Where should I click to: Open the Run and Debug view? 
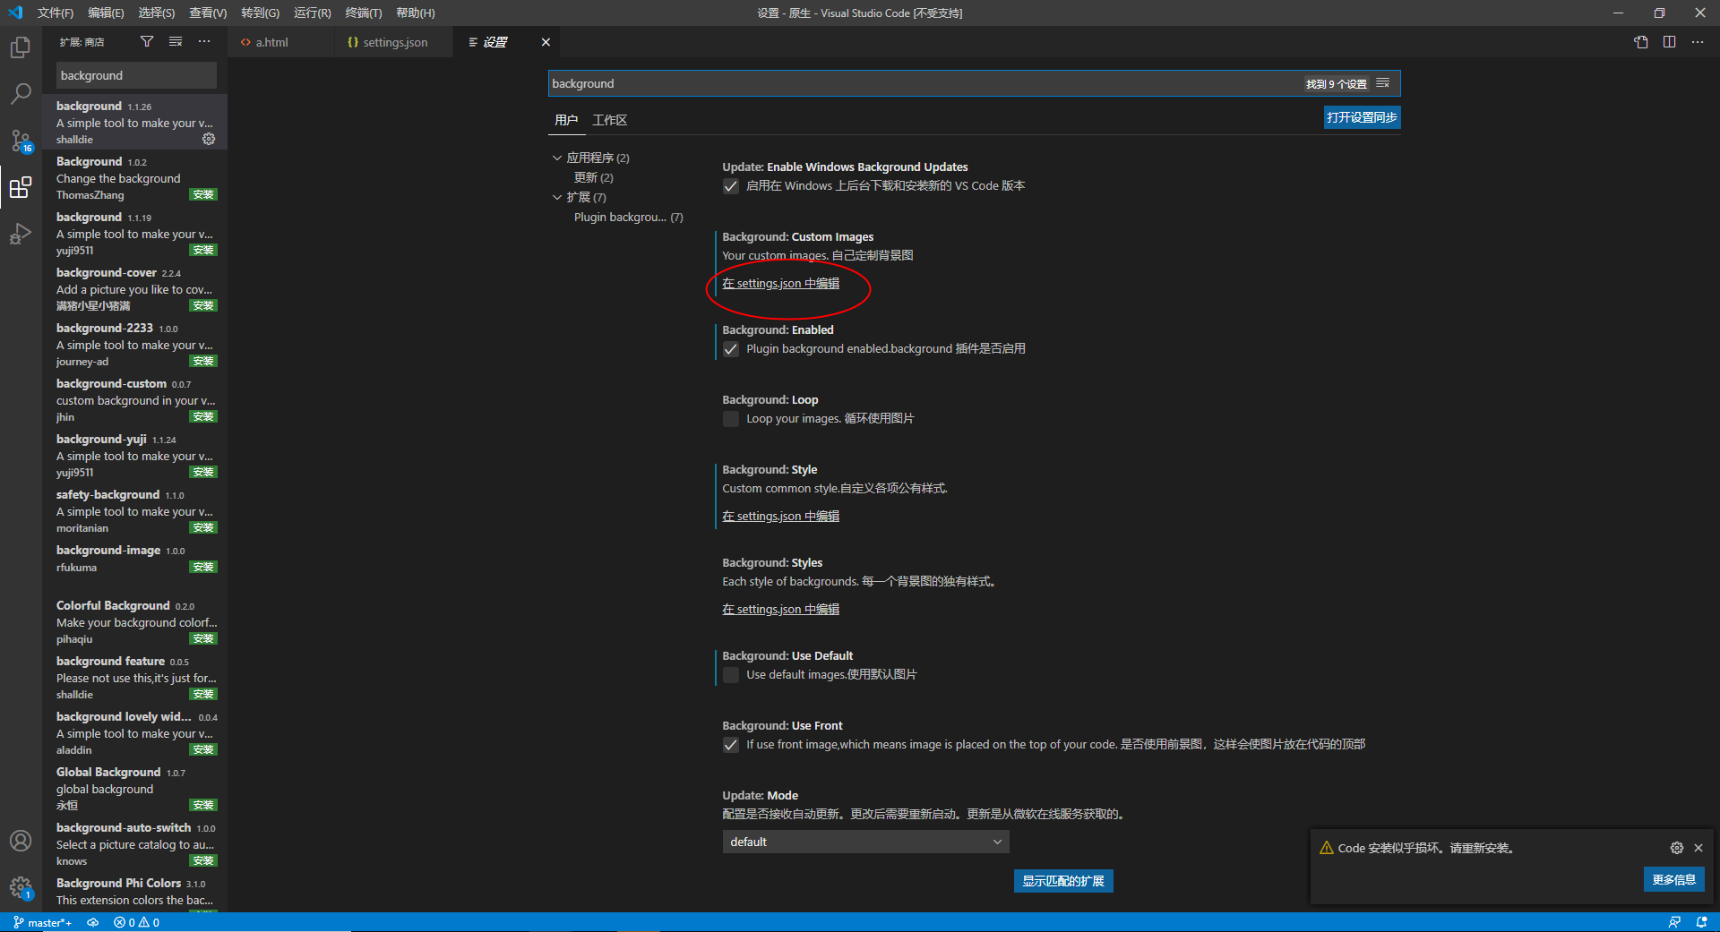[x=21, y=234]
